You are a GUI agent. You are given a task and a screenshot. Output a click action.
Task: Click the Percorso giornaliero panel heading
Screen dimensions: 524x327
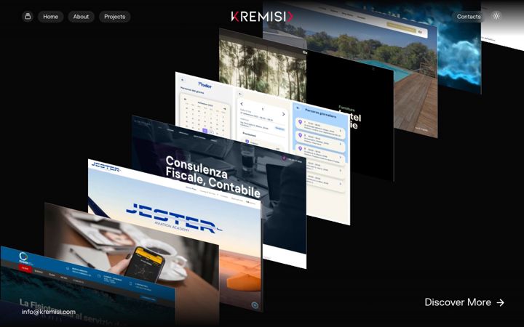click(320, 114)
